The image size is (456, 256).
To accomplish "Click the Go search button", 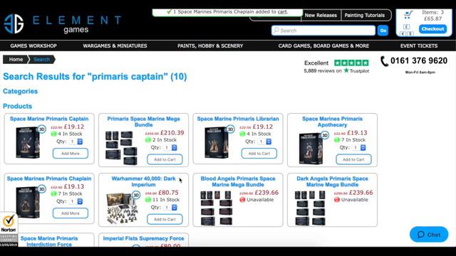I will [383, 30].
